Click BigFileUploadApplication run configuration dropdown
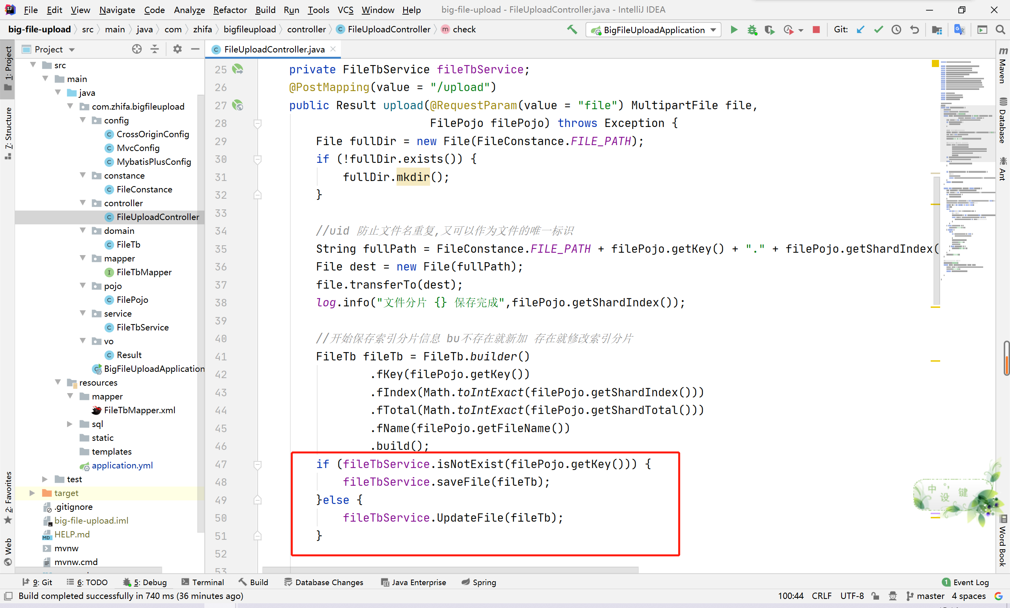This screenshot has height=608, width=1010. coord(651,30)
